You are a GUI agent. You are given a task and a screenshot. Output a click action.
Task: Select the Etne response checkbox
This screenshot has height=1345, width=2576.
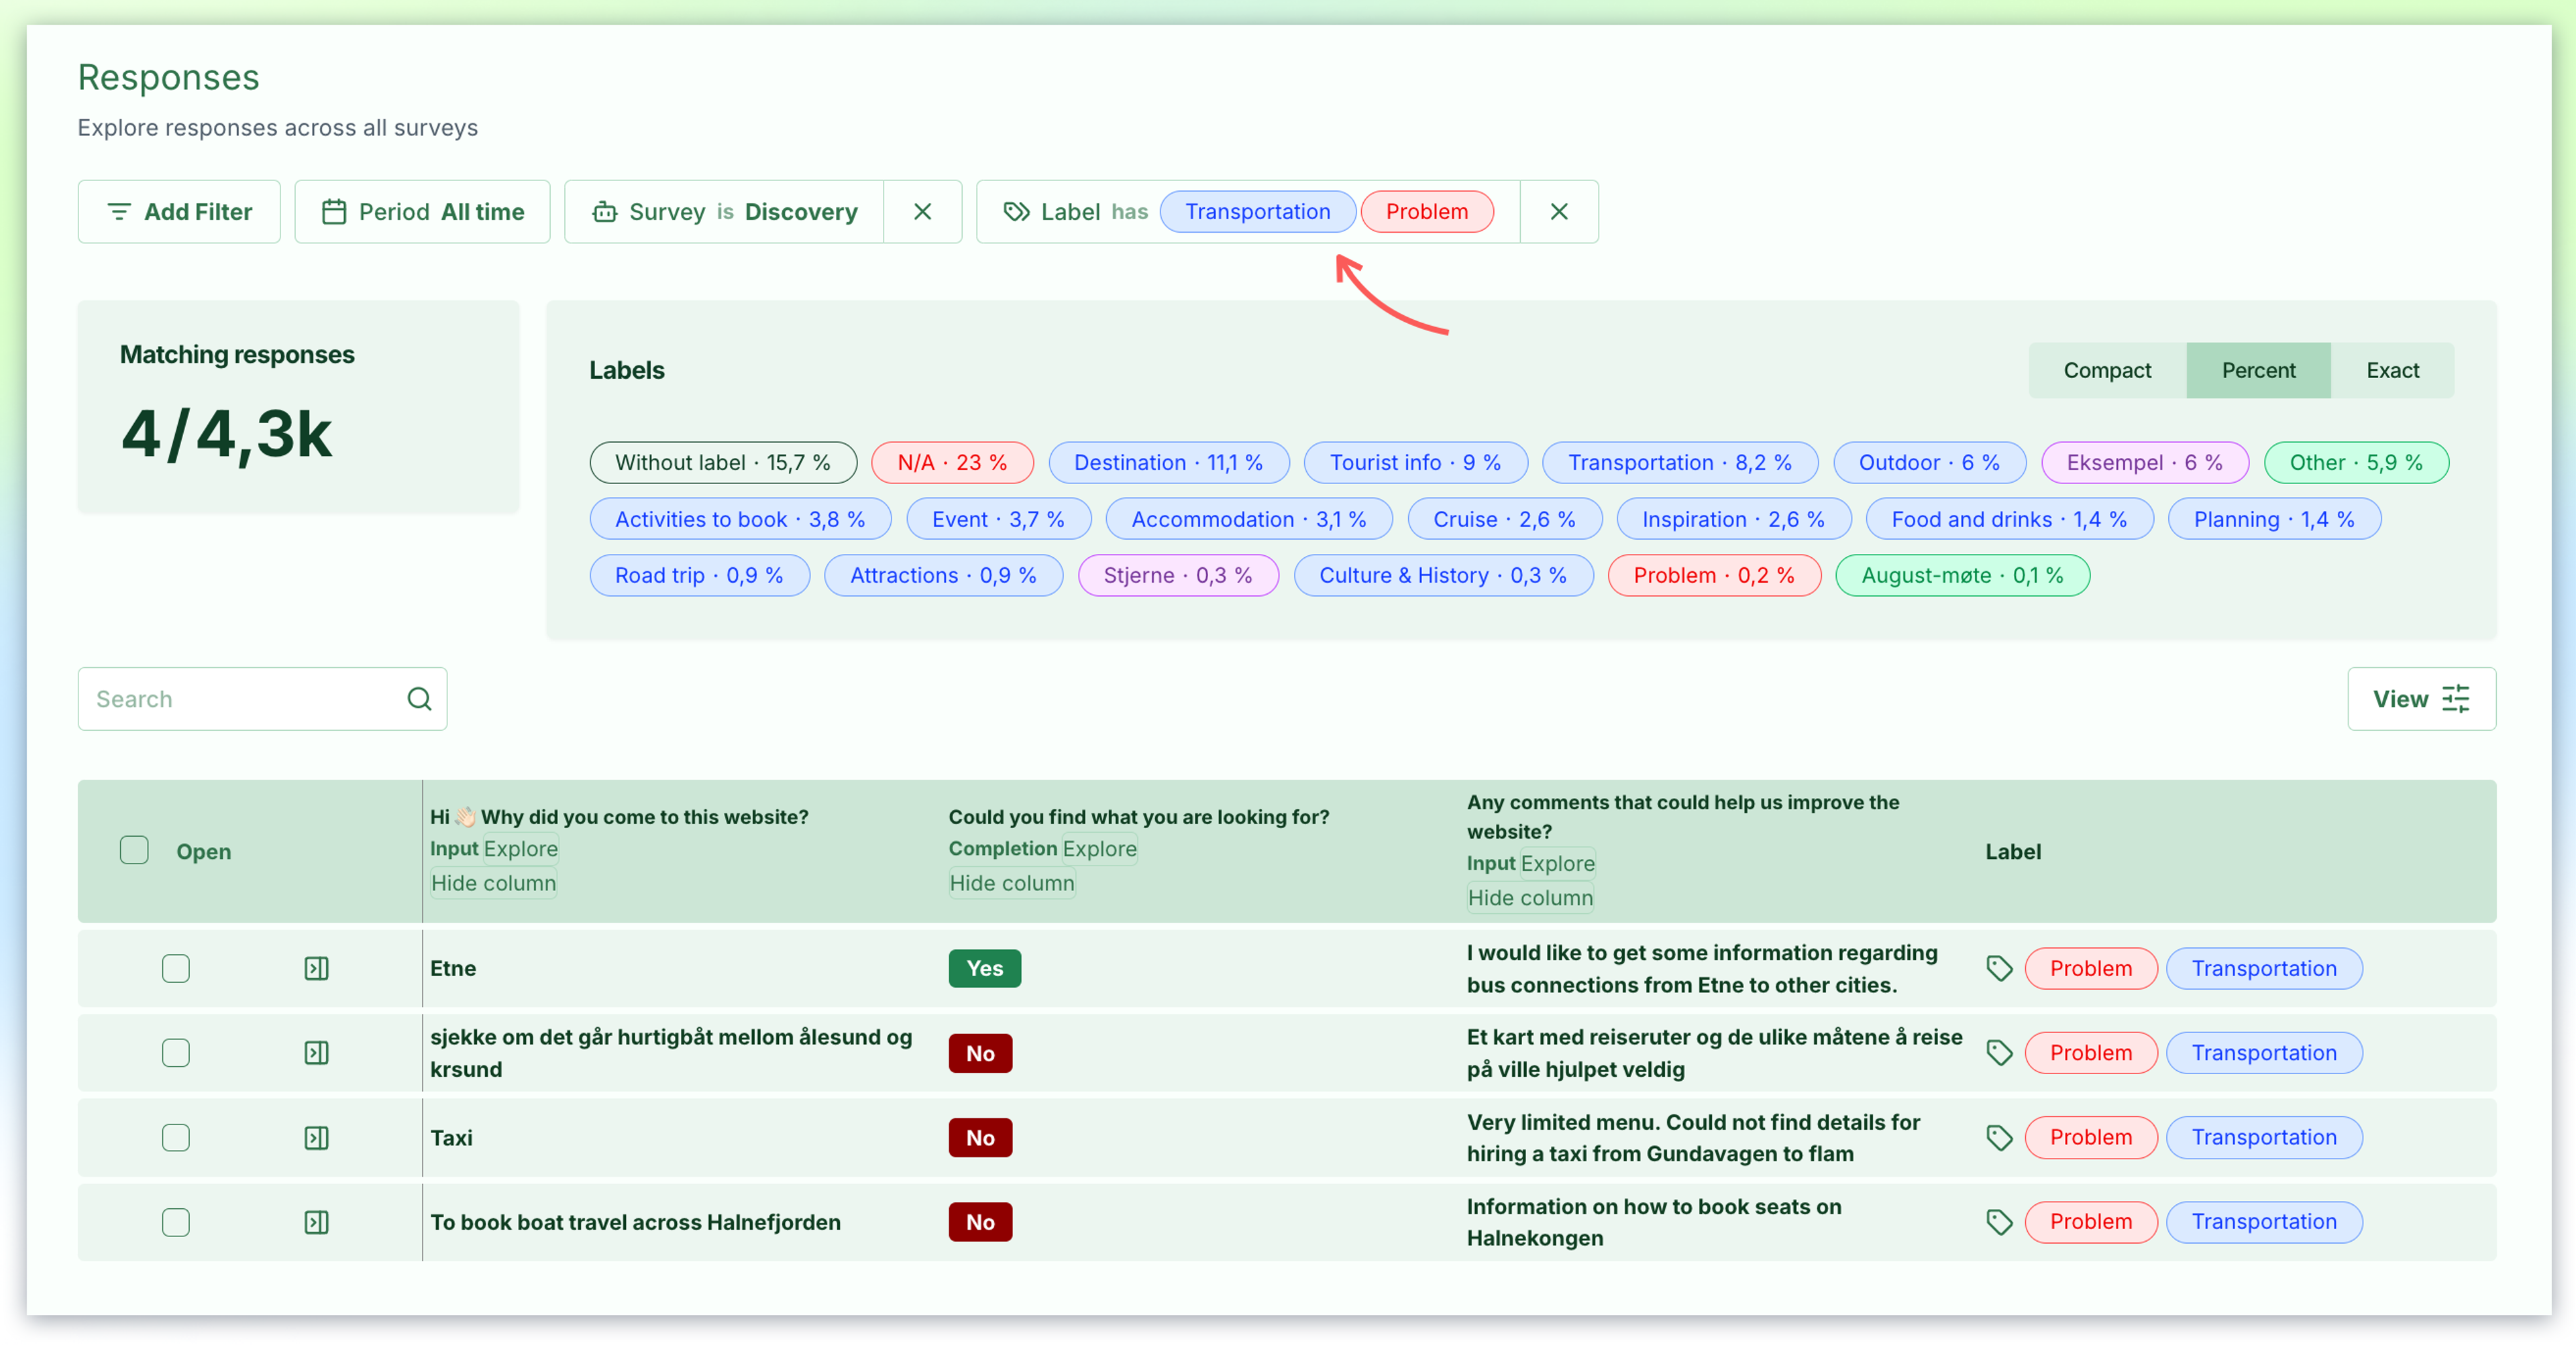click(x=176, y=968)
